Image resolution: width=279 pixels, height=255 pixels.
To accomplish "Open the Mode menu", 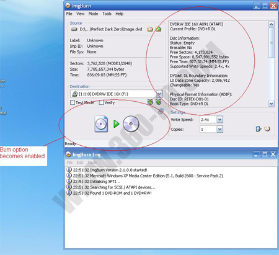I will point(93,14).
